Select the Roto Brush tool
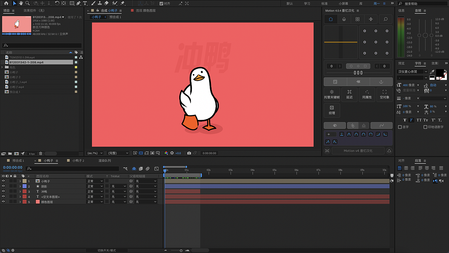The width and height of the screenshot is (449, 253). point(114,3)
